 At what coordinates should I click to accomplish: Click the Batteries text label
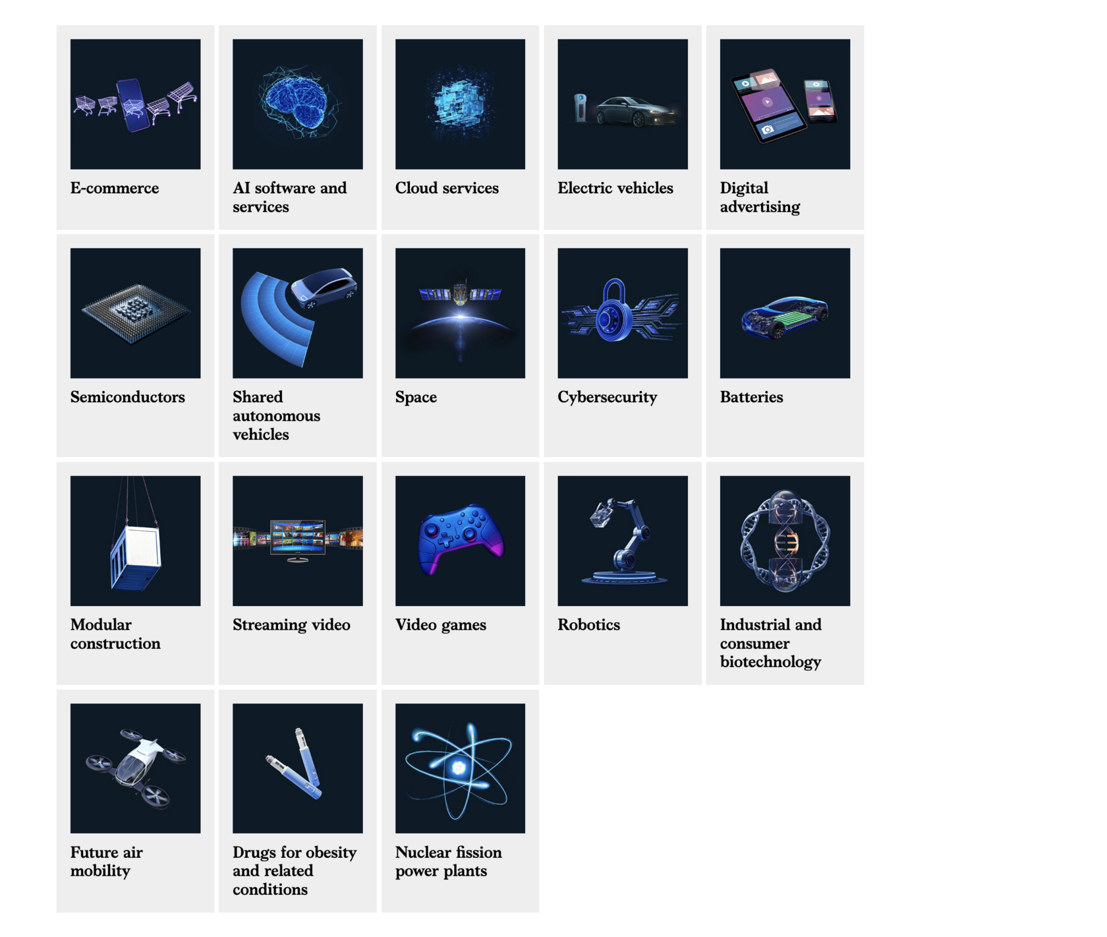coord(751,397)
